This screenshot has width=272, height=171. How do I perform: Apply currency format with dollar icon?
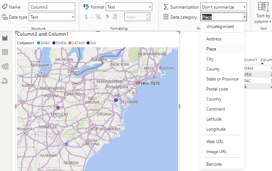pyautogui.click(x=86, y=17)
